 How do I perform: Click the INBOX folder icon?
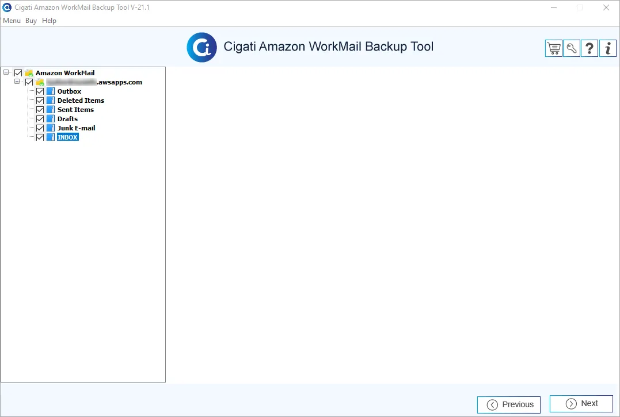[51, 137]
